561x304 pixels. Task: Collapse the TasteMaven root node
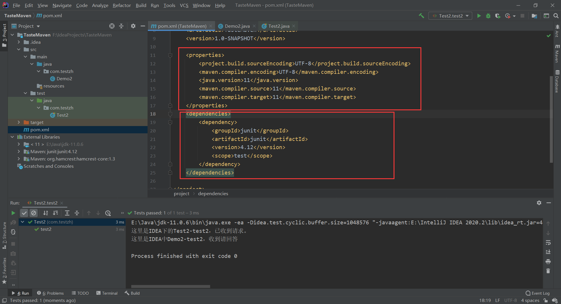point(12,35)
